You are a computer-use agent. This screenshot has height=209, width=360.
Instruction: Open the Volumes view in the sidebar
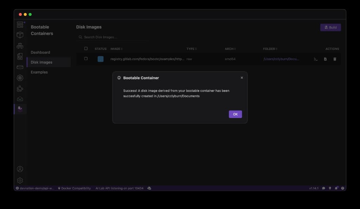click(20, 67)
